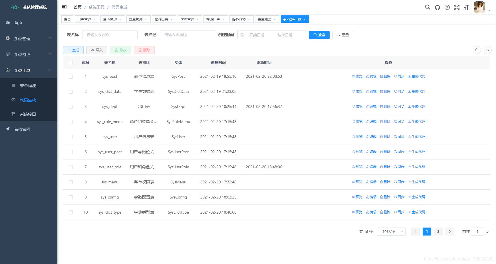496x264 pixels.
Task: Check the sys_post row checkbox
Action: click(71, 77)
